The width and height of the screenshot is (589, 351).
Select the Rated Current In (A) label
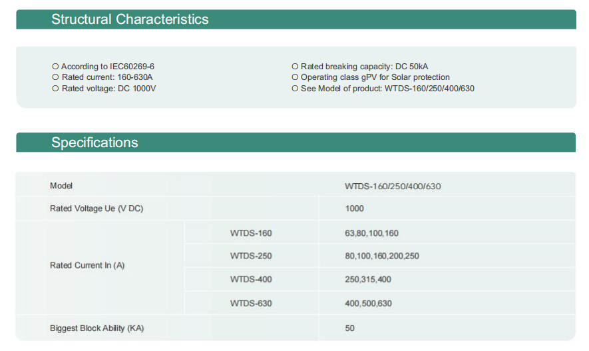(x=87, y=265)
